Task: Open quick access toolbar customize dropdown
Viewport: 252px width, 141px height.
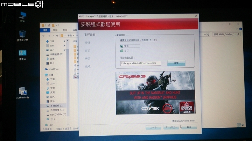Action: coord(56,25)
